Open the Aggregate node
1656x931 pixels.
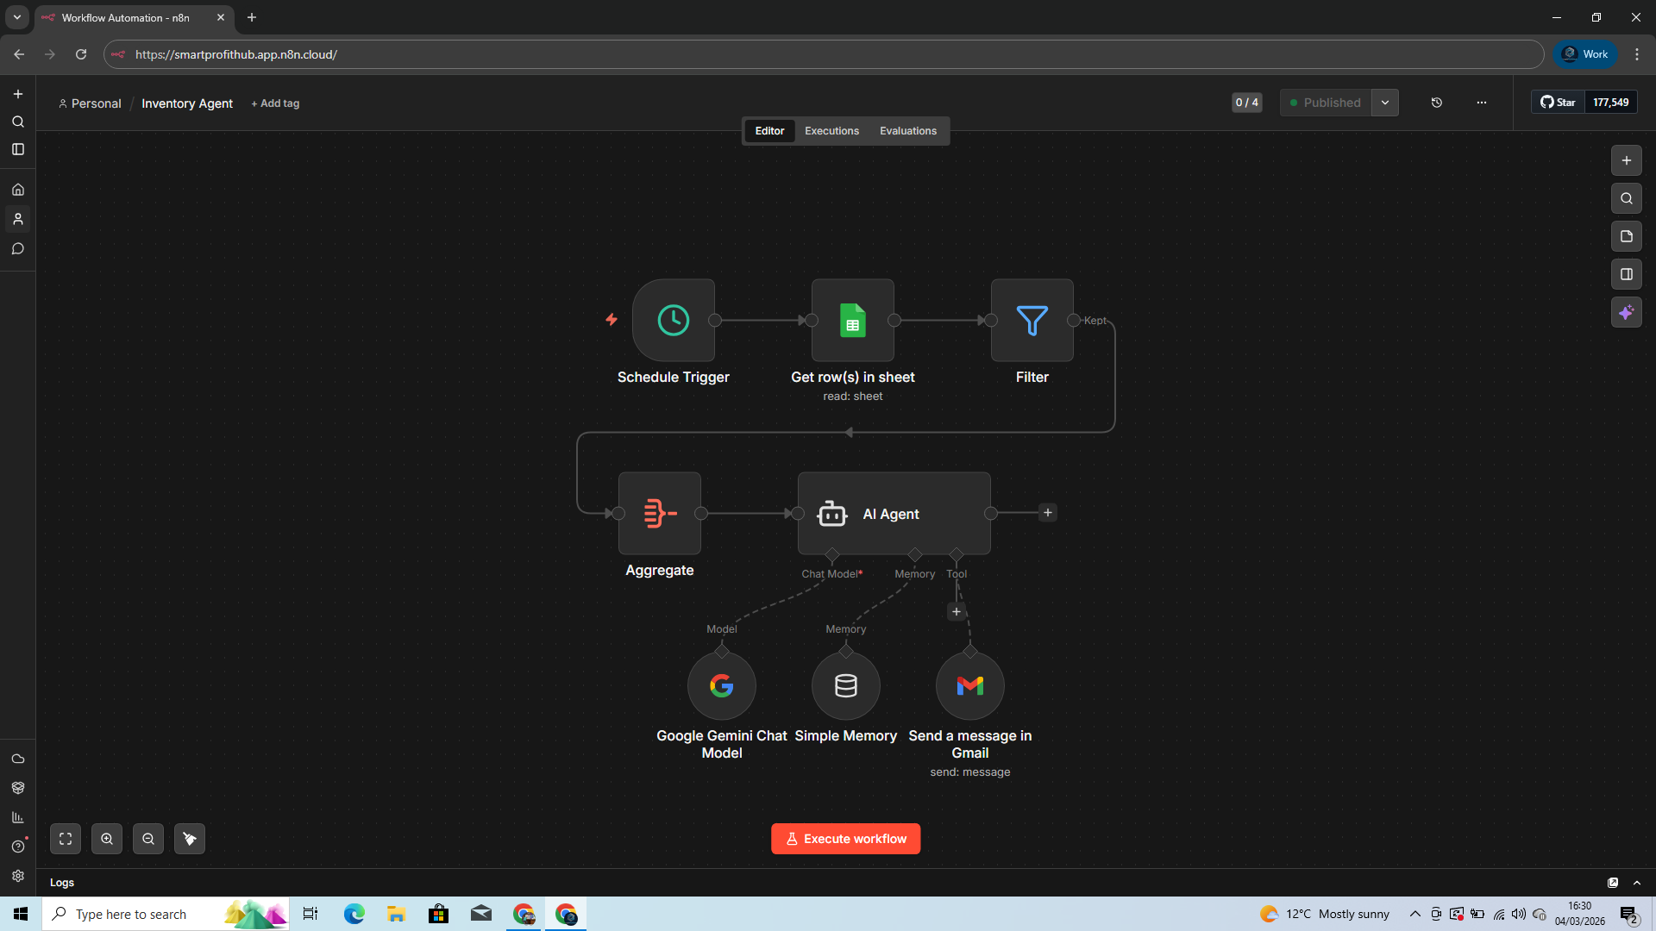[659, 514]
